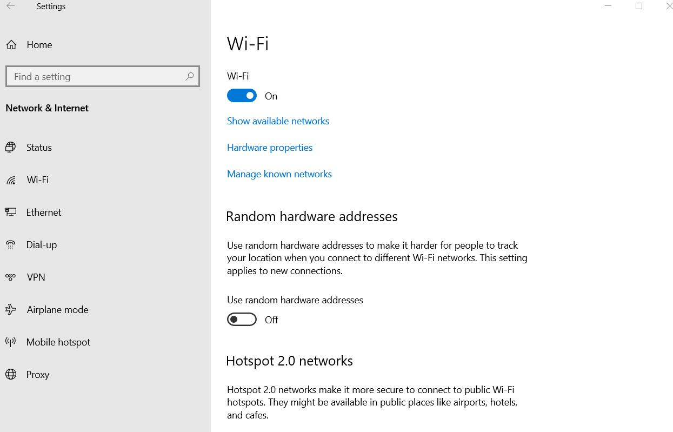Turn off the Wi-Fi toggle
673x432 pixels.
pyautogui.click(x=242, y=96)
